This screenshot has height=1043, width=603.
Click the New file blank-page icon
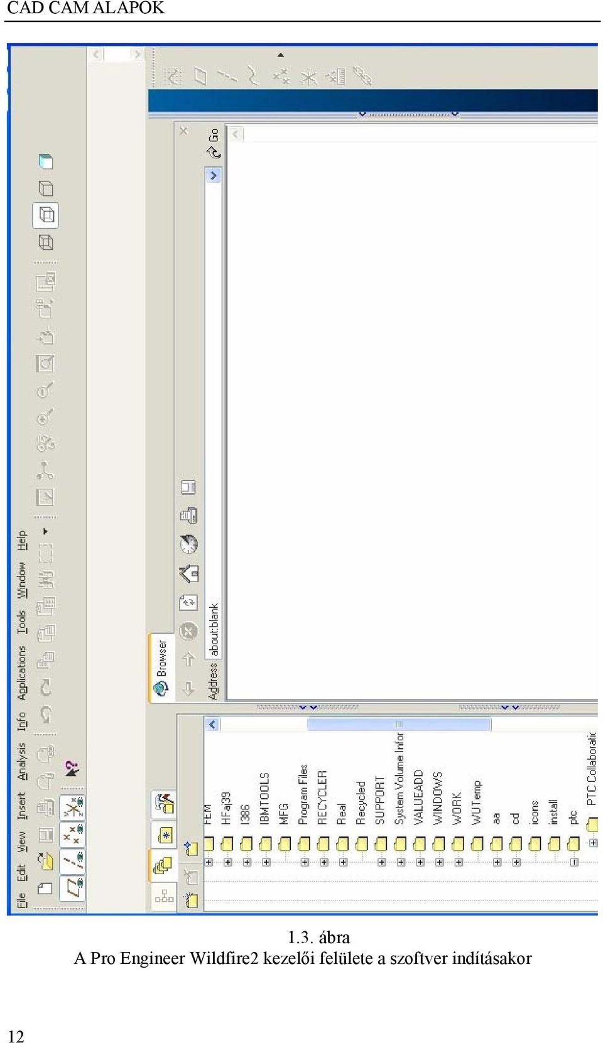tap(45, 888)
